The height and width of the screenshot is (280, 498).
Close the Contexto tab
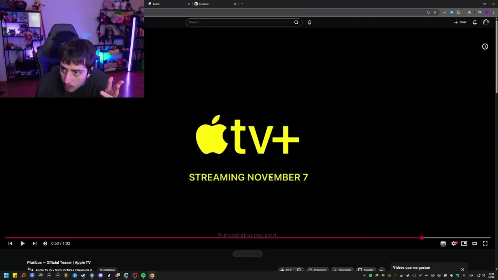point(235,4)
